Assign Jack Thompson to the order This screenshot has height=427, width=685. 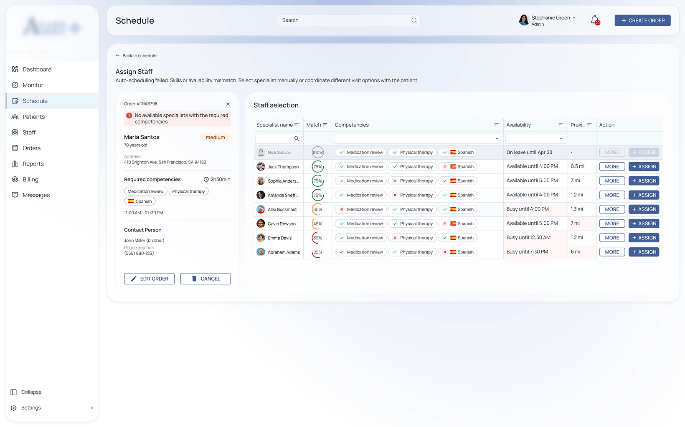point(644,167)
